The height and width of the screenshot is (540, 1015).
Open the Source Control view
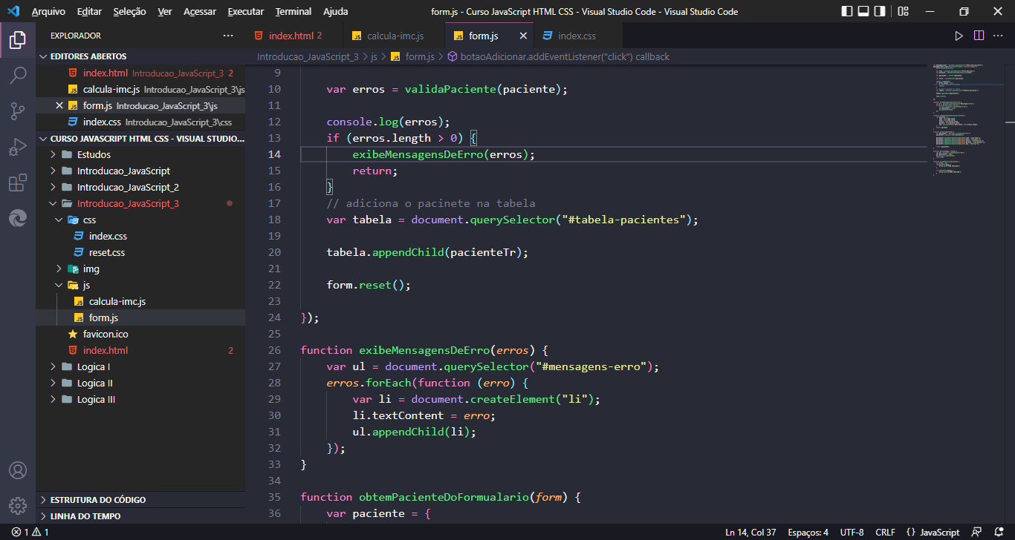18,111
